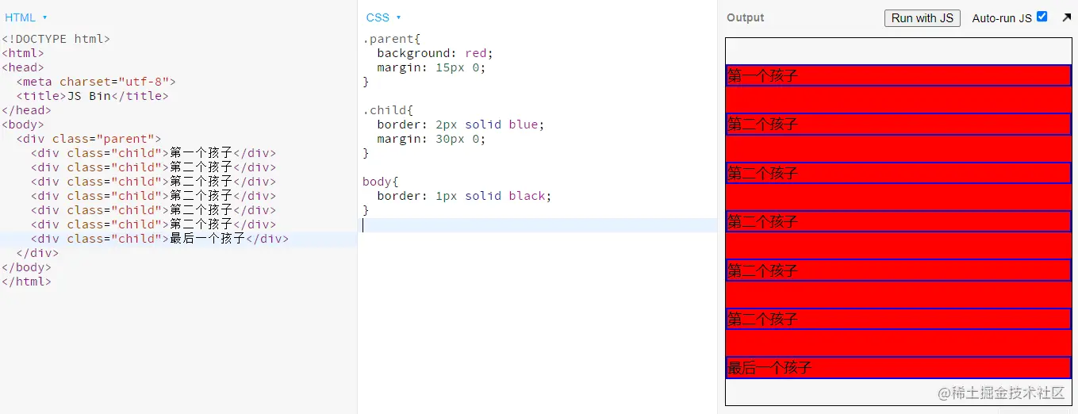Click the HTML line containing 第一个孩子

(153, 153)
